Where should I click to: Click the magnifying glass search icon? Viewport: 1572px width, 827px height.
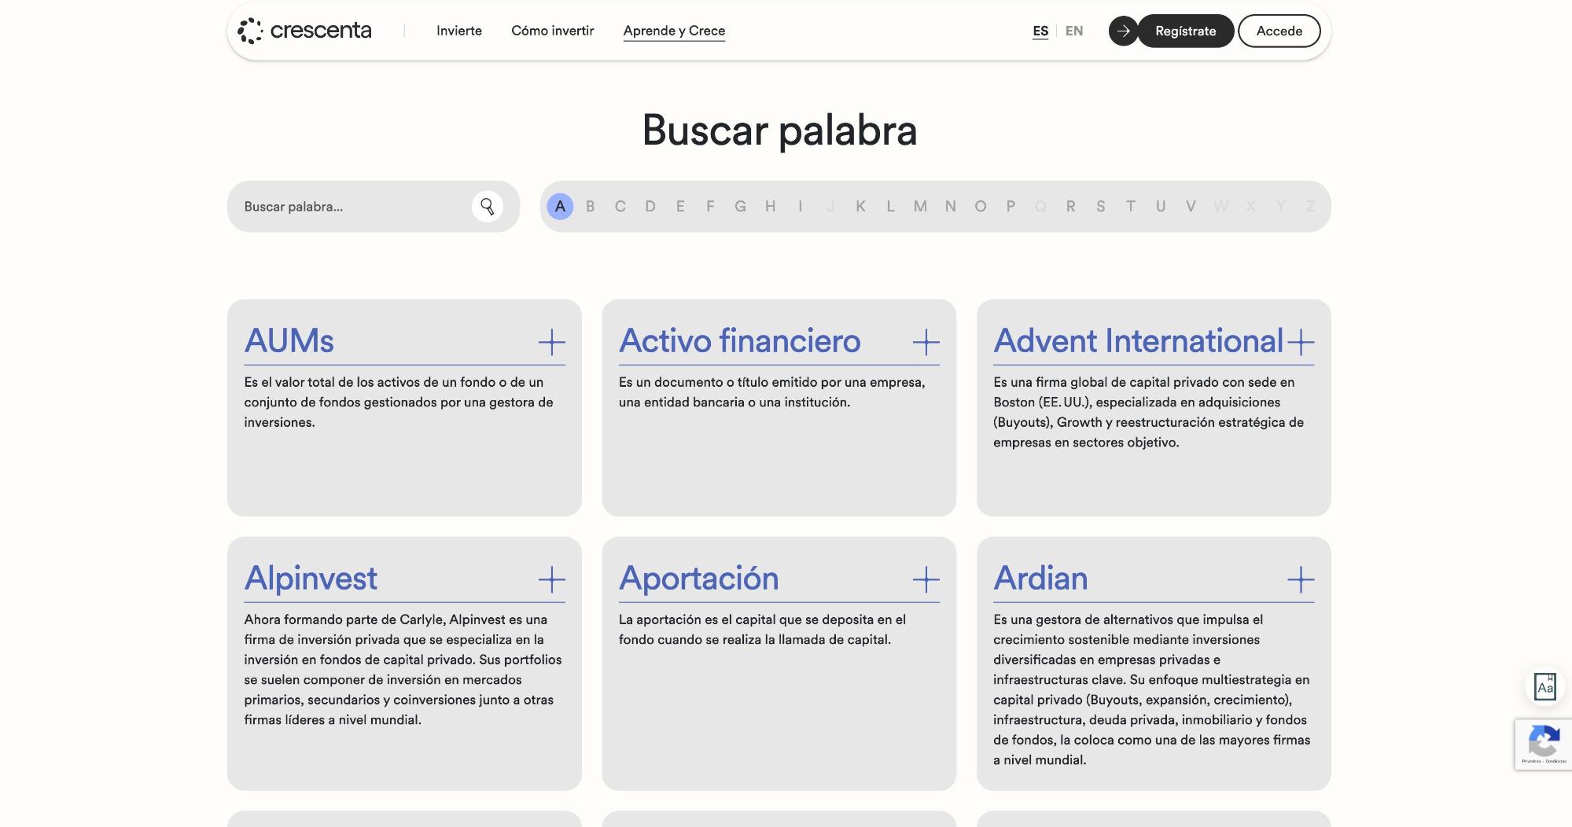pyautogui.click(x=487, y=207)
